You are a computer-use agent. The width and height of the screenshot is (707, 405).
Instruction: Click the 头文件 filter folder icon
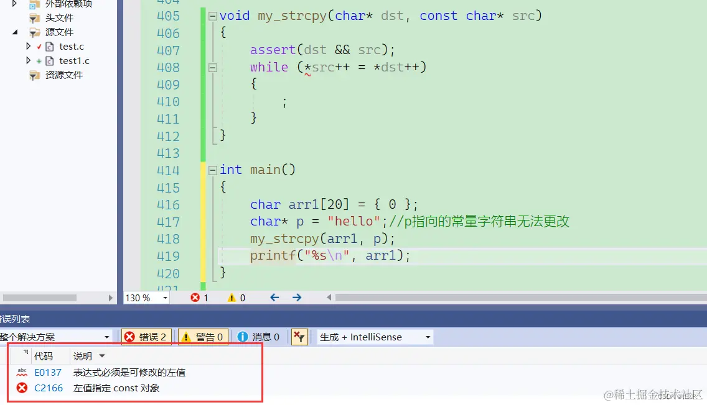click(34, 18)
